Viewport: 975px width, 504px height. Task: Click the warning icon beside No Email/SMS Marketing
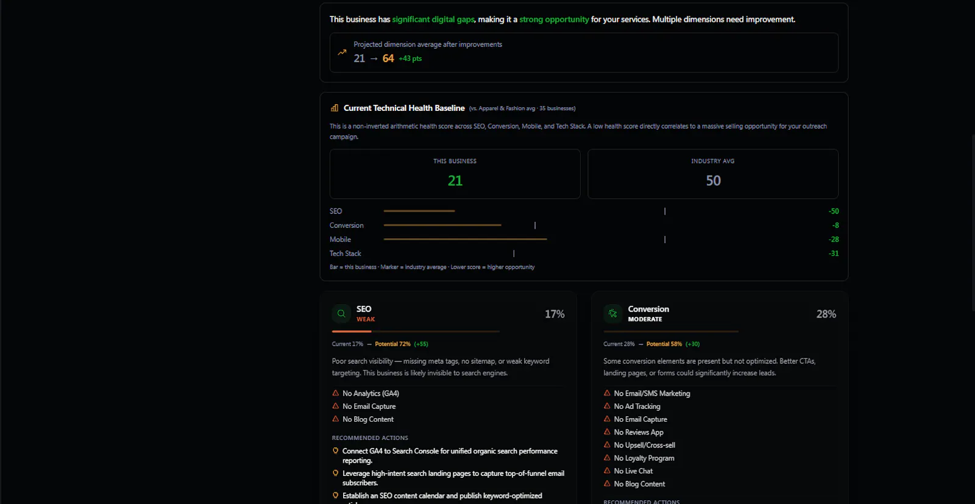[x=607, y=393]
